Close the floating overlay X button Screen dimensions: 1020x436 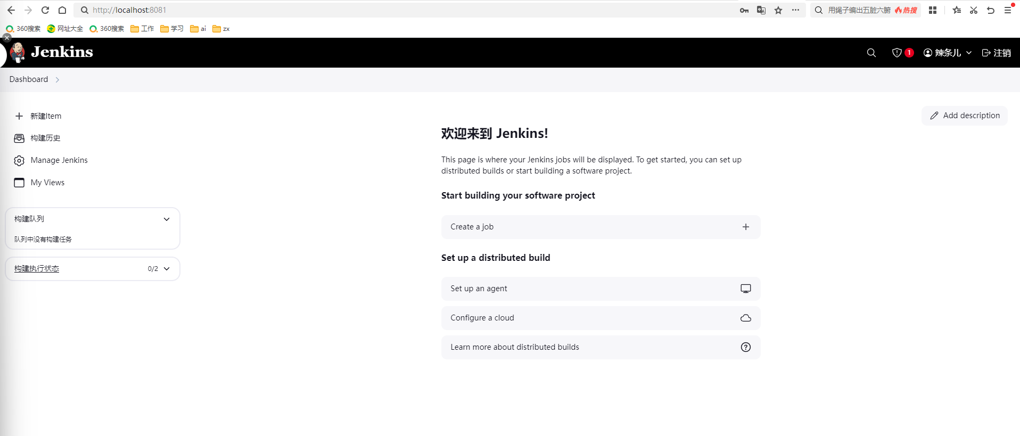(x=7, y=38)
